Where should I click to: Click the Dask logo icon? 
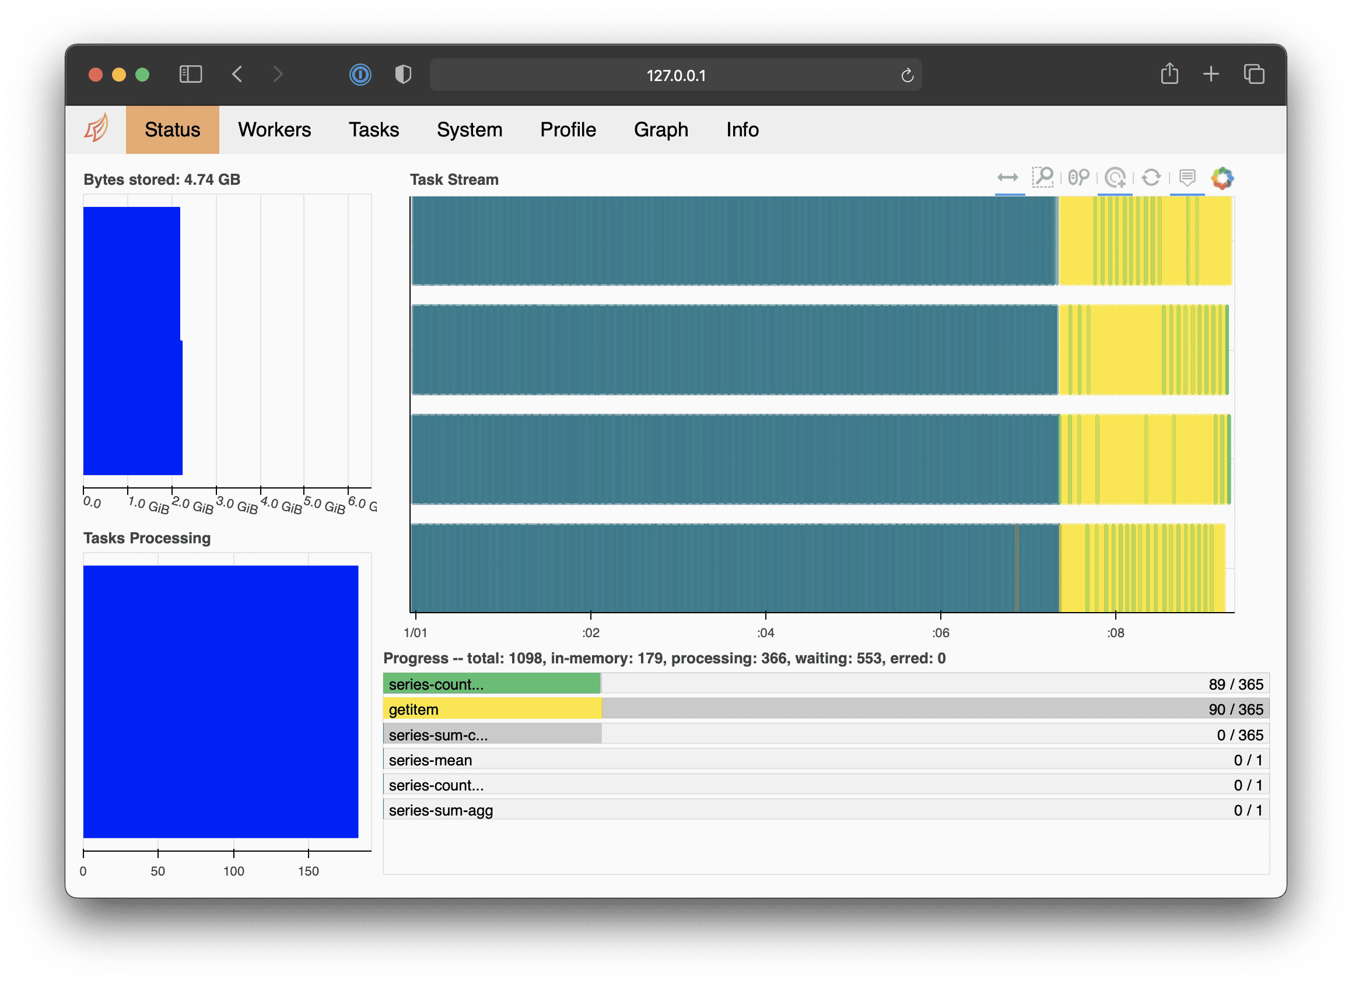(96, 129)
